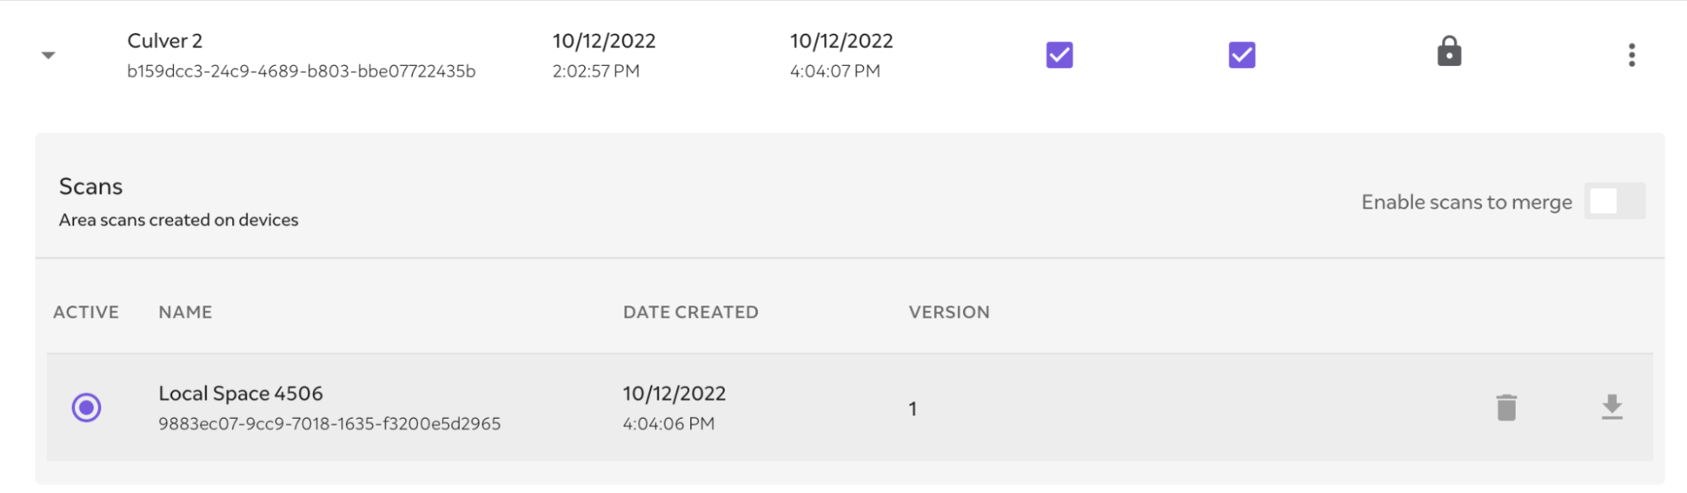
Task: Enable scans to merge toggle
Action: click(x=1614, y=201)
